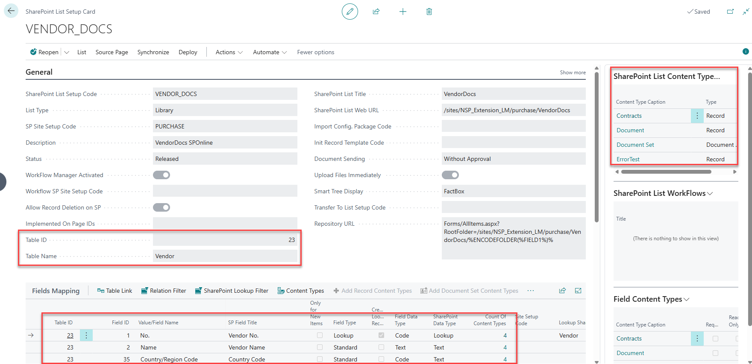This screenshot has width=752, height=364.
Task: Toggle Upload Files Immediately switch
Action: pyautogui.click(x=450, y=175)
